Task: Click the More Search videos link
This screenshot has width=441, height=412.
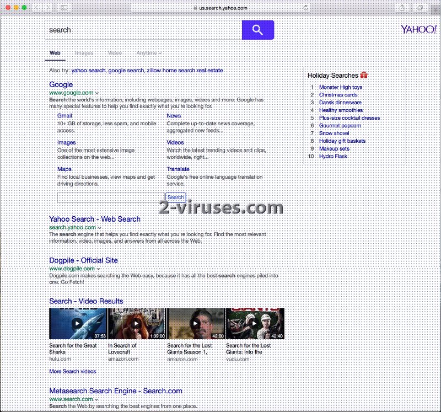Action: 72,371
